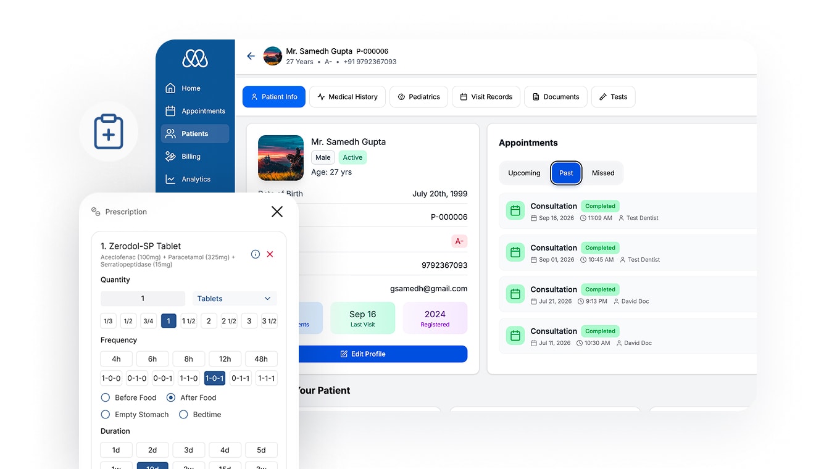Click the info icon for Zerodol-SP Tablet
The height and width of the screenshot is (469, 816).
256,254
